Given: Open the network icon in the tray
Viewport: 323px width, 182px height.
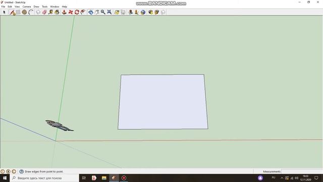Looking at the screenshot, I should click(x=292, y=178).
